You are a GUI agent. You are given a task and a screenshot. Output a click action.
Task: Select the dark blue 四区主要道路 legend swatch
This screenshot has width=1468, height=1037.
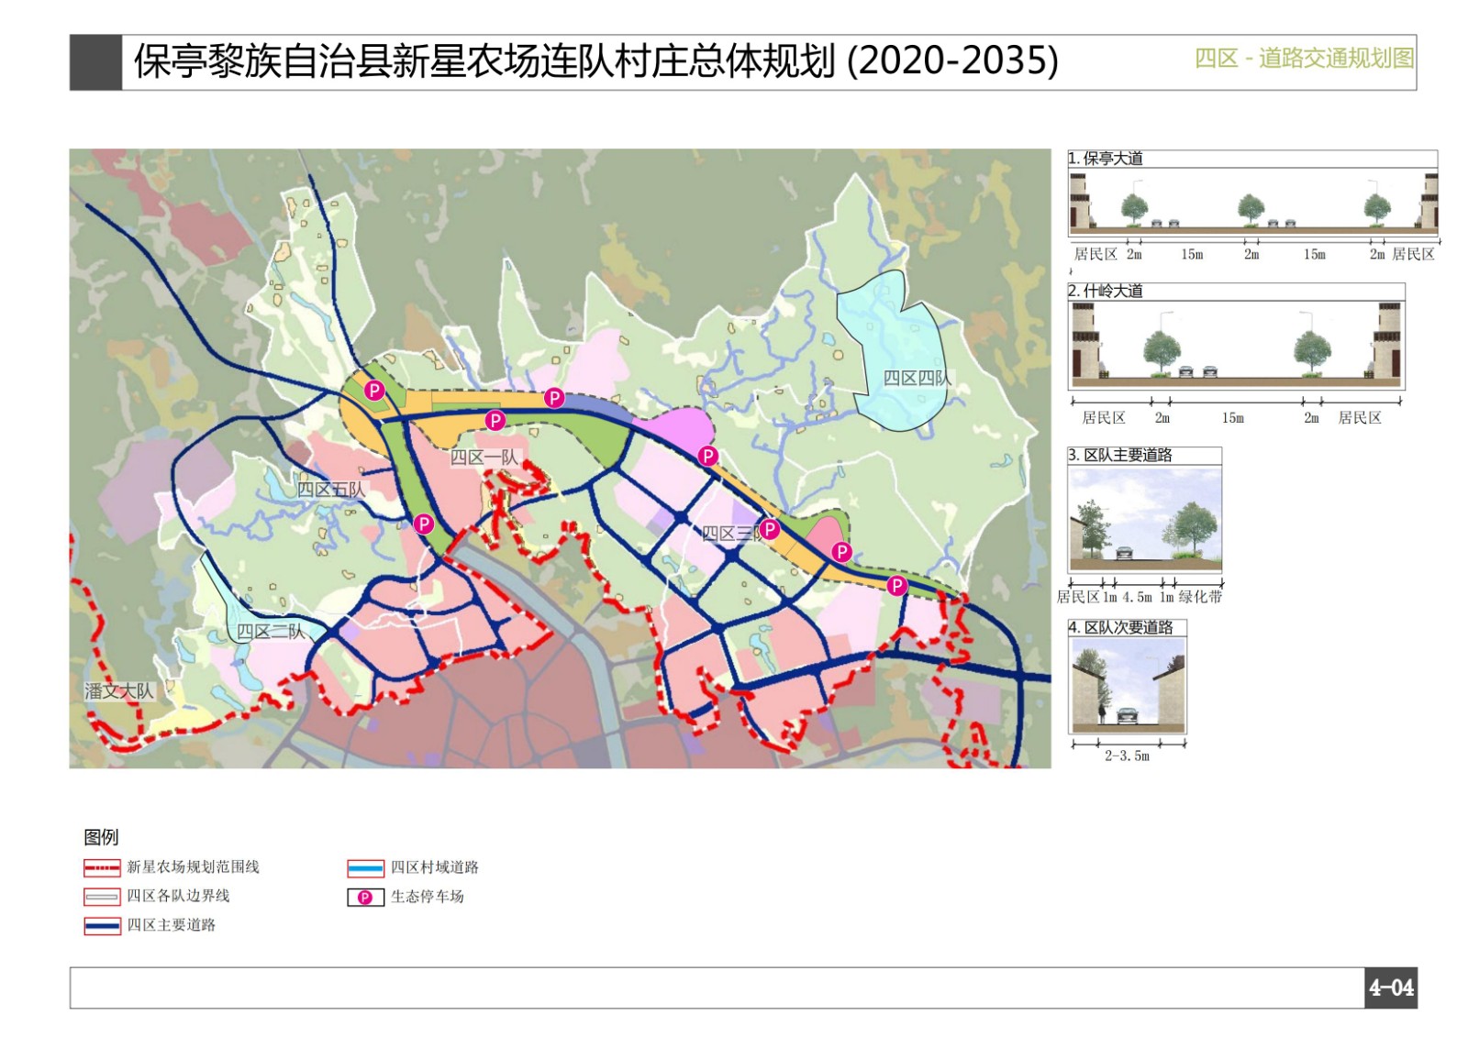click(x=102, y=926)
